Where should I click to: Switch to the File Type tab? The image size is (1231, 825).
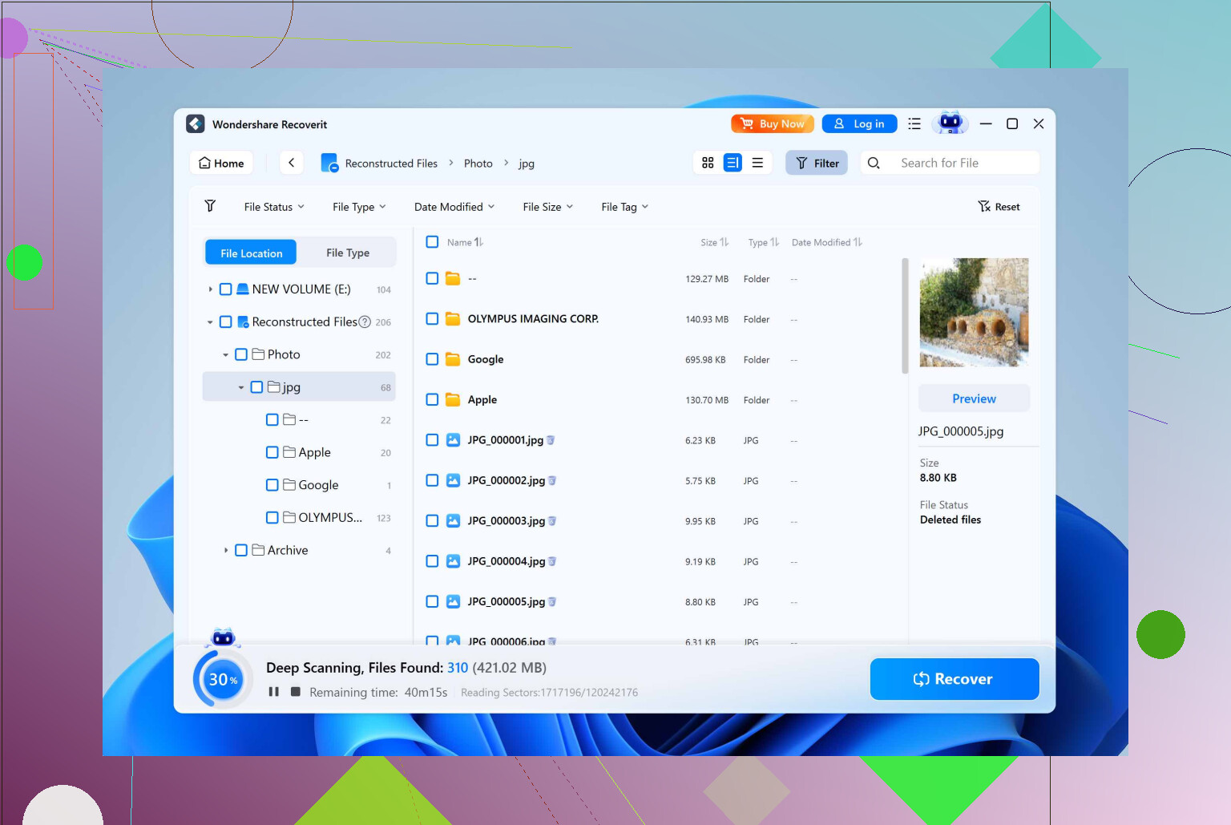[348, 252]
